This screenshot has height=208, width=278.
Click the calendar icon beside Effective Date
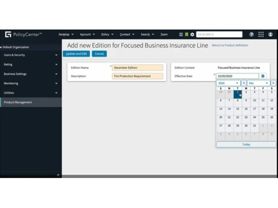click(263, 76)
